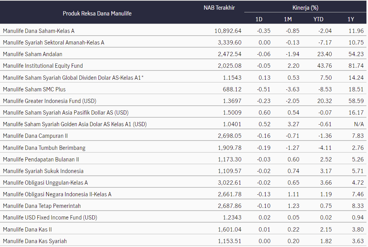Open Manulife Institutional Equity Fund
The width and height of the screenshot is (368, 247).
pos(43,66)
